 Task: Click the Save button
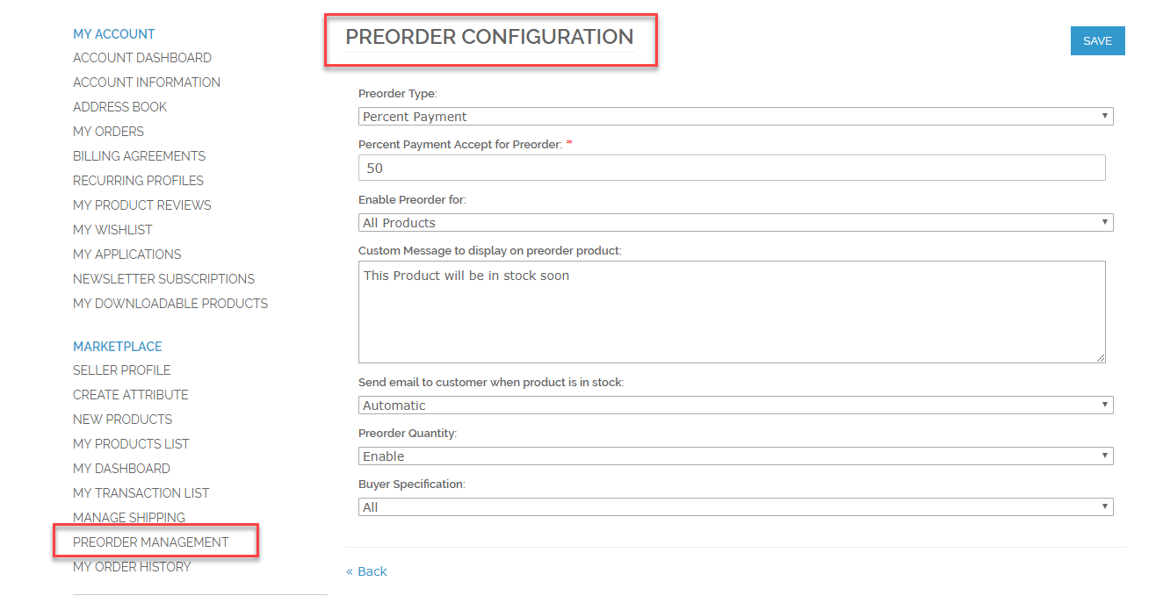tap(1097, 41)
